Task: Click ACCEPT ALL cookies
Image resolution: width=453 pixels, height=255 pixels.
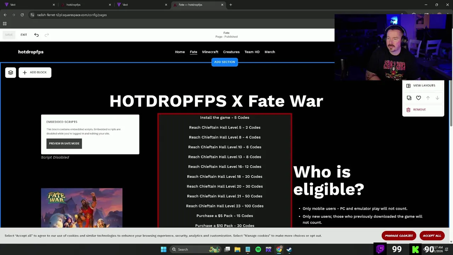Action: coord(432,236)
